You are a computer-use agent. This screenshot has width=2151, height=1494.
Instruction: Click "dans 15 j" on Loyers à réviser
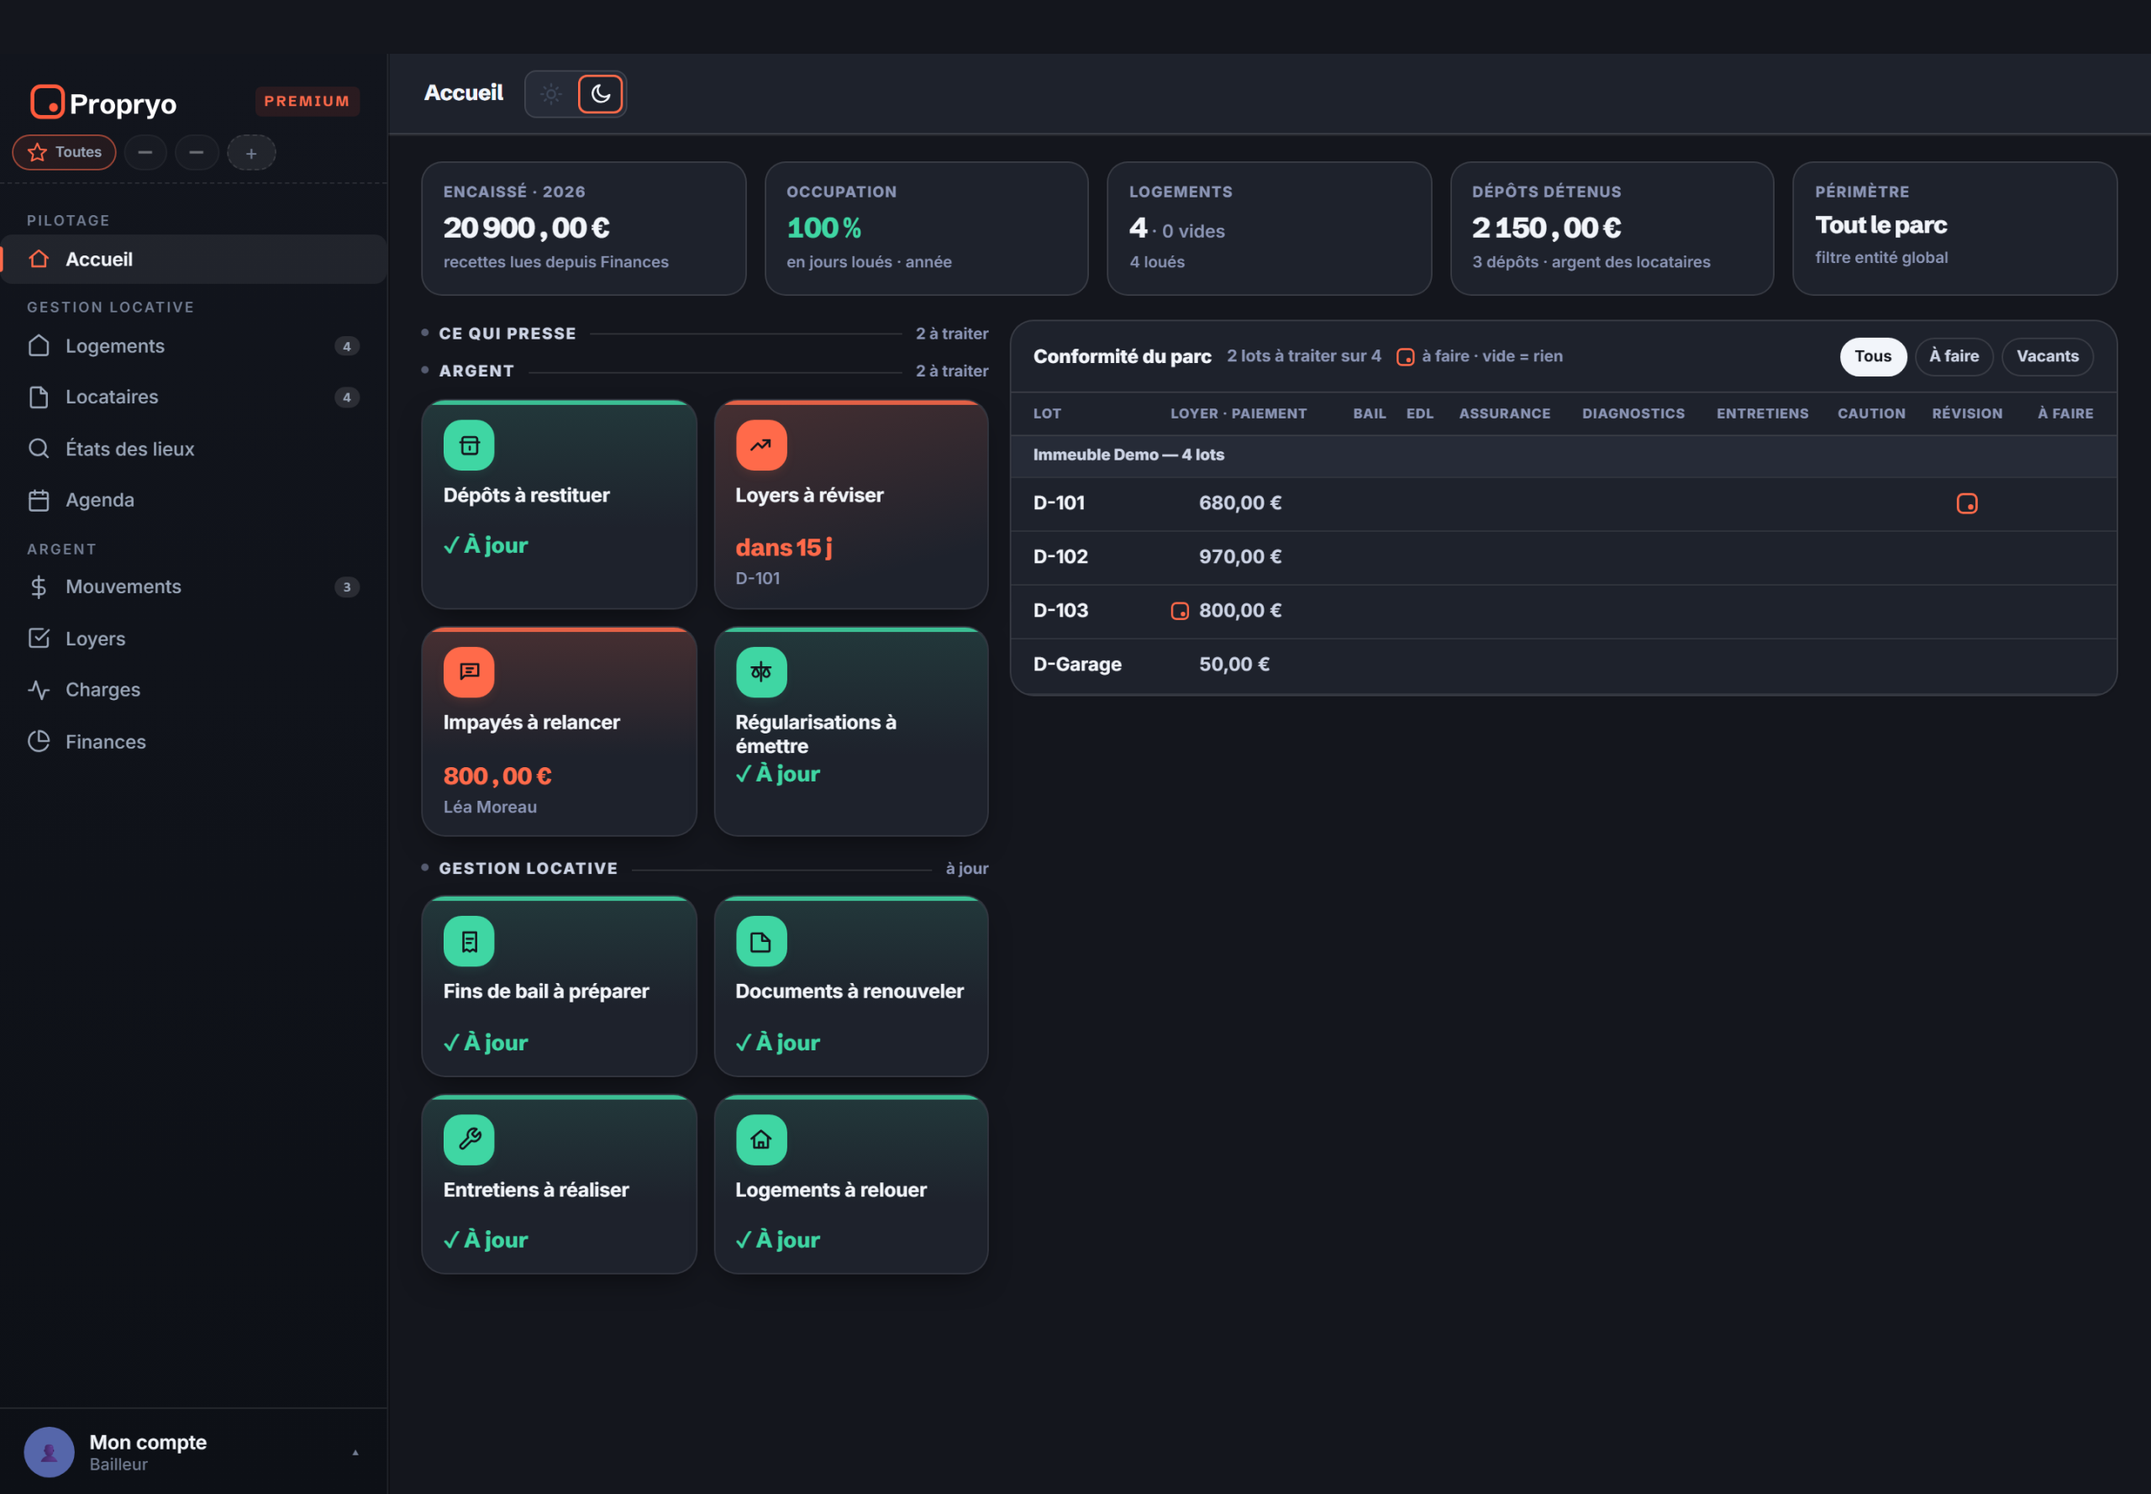point(783,548)
